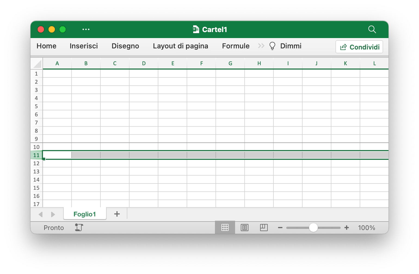Select column F header

pos(201,63)
